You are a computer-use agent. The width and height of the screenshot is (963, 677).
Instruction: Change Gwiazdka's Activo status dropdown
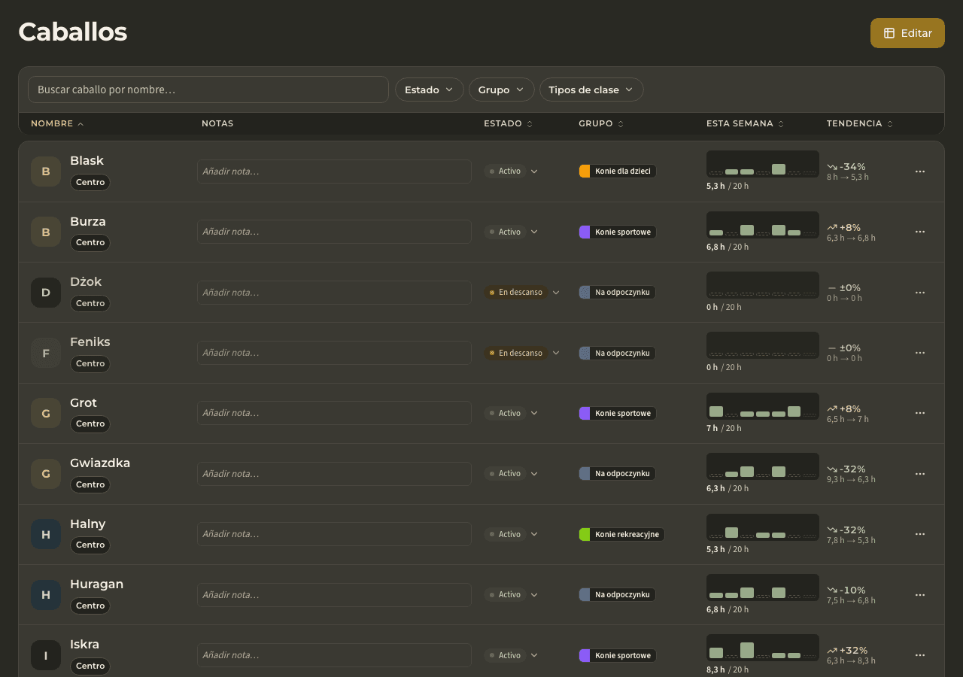512,474
